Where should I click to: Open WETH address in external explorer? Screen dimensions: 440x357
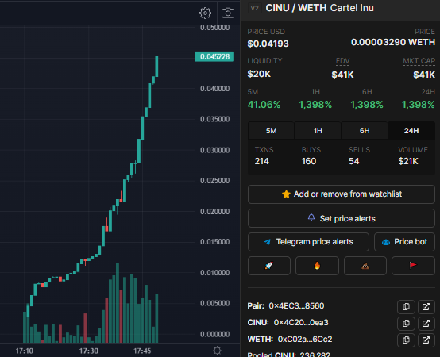[x=426, y=340]
